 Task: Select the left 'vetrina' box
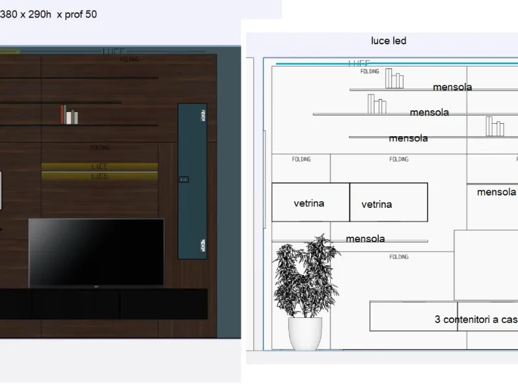coord(310,202)
